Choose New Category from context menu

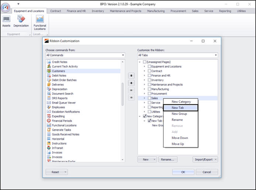tap(181, 102)
